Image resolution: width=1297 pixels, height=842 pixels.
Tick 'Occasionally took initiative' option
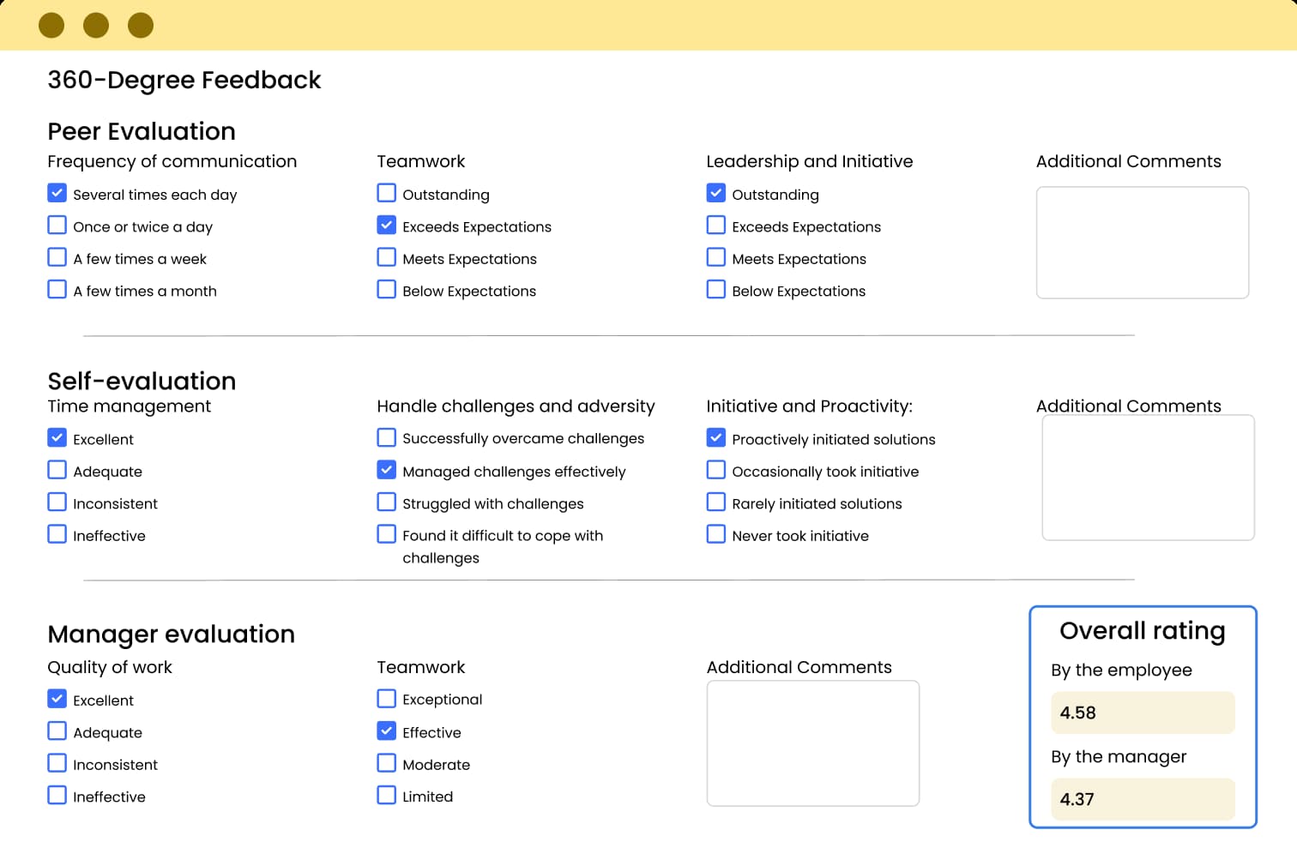coord(716,470)
